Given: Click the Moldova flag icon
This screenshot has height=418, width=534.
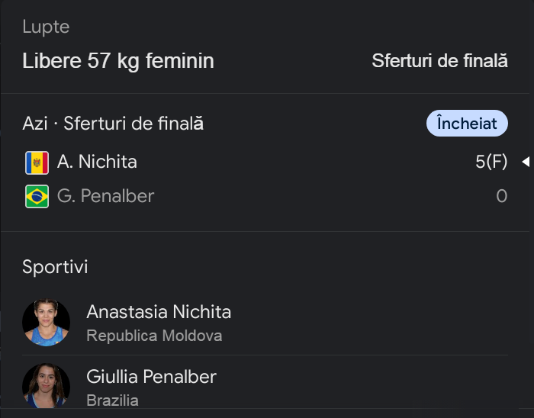Looking at the screenshot, I should 37,162.
